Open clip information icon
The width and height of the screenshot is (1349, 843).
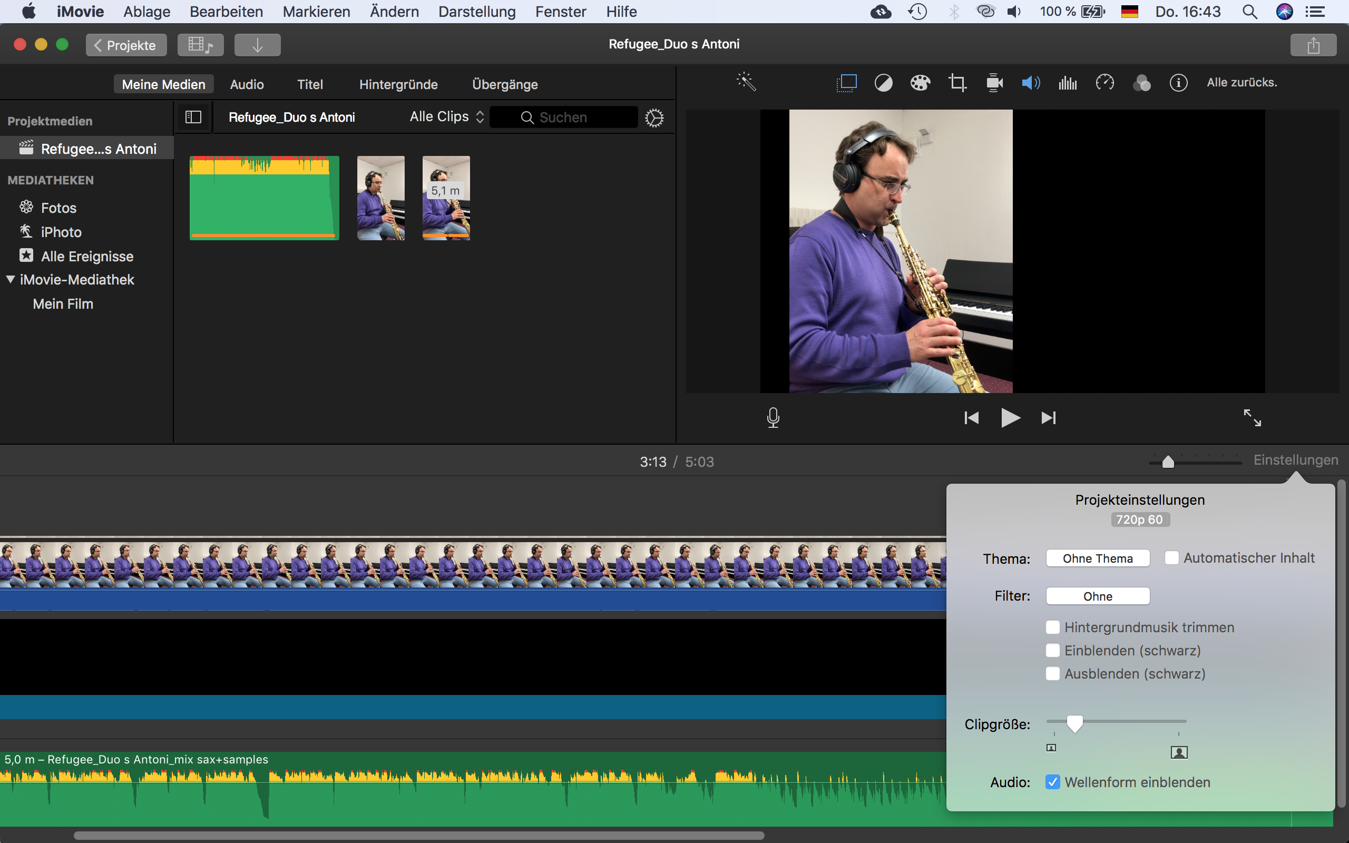(1178, 83)
